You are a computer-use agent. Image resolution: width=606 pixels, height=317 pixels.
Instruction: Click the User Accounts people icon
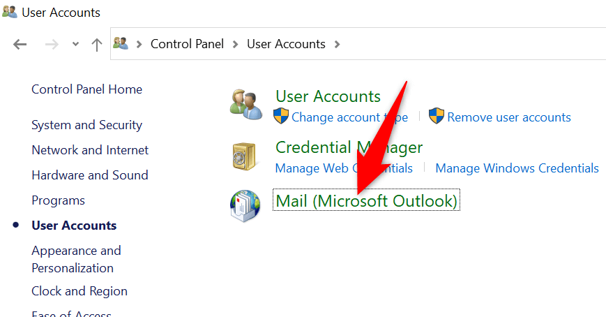coord(246,105)
